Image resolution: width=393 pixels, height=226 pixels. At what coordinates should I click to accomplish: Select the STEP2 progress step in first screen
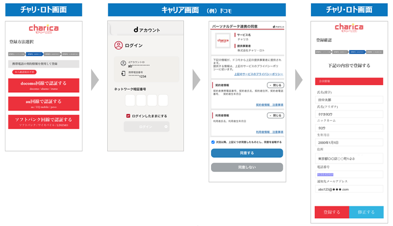34,54
